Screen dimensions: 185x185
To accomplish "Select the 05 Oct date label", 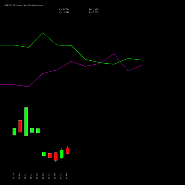I will coord(31,176).
